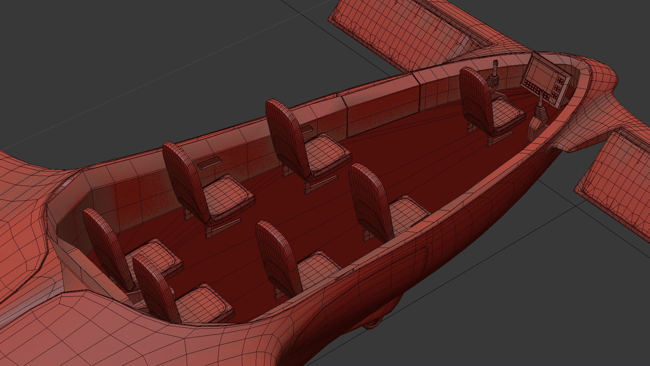This screenshot has width=650, height=366.
Task: Click the wall handle behind the second-row seat
Action: 307,129
